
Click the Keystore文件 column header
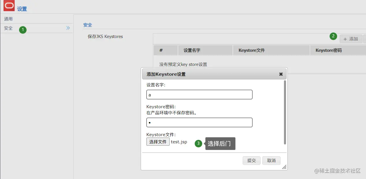tap(271, 50)
